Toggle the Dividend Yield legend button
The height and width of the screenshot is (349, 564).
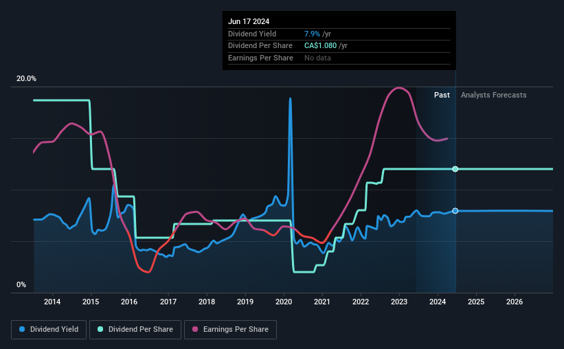coord(49,330)
